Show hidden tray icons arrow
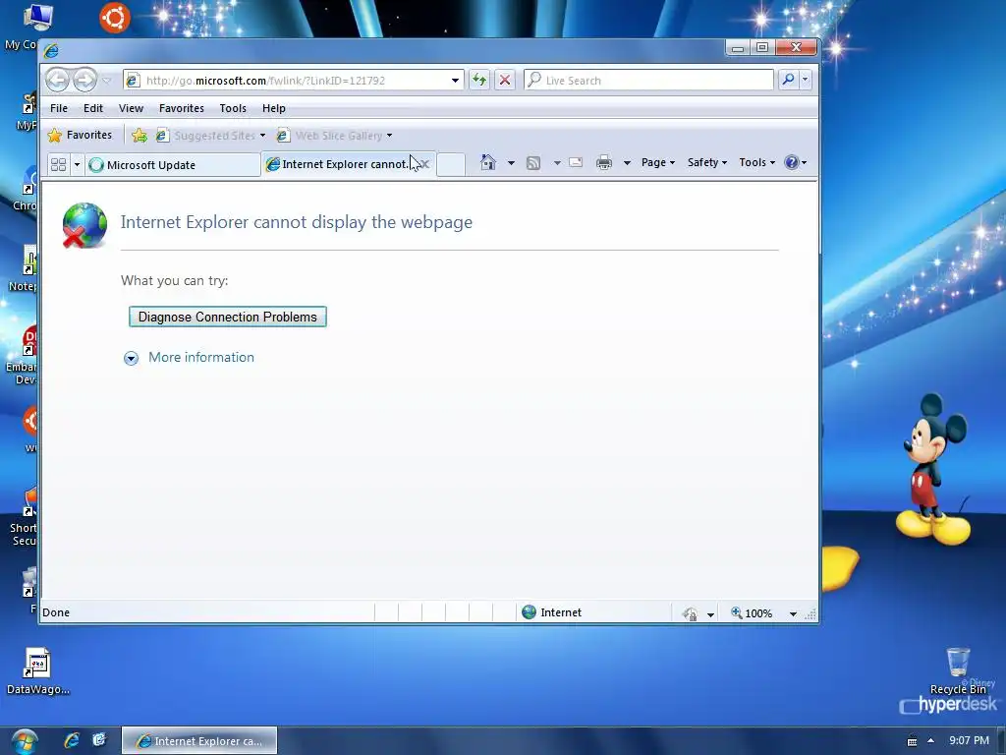Viewport: 1006px width, 755px height. [x=930, y=740]
